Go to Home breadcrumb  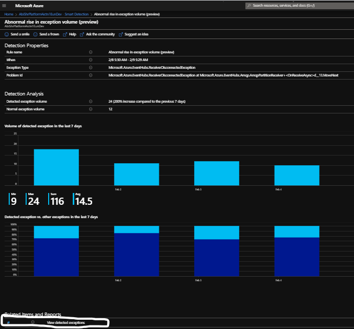tap(9, 14)
